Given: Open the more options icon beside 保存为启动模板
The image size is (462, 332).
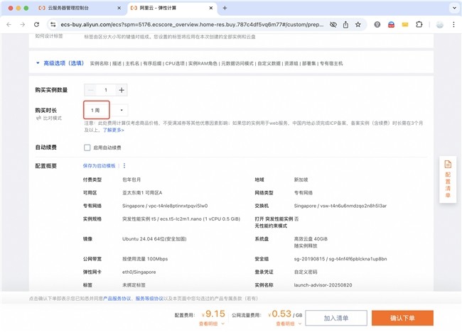Looking at the screenshot, I should (124, 165).
